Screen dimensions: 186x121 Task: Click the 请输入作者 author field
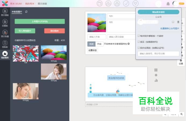(97, 37)
